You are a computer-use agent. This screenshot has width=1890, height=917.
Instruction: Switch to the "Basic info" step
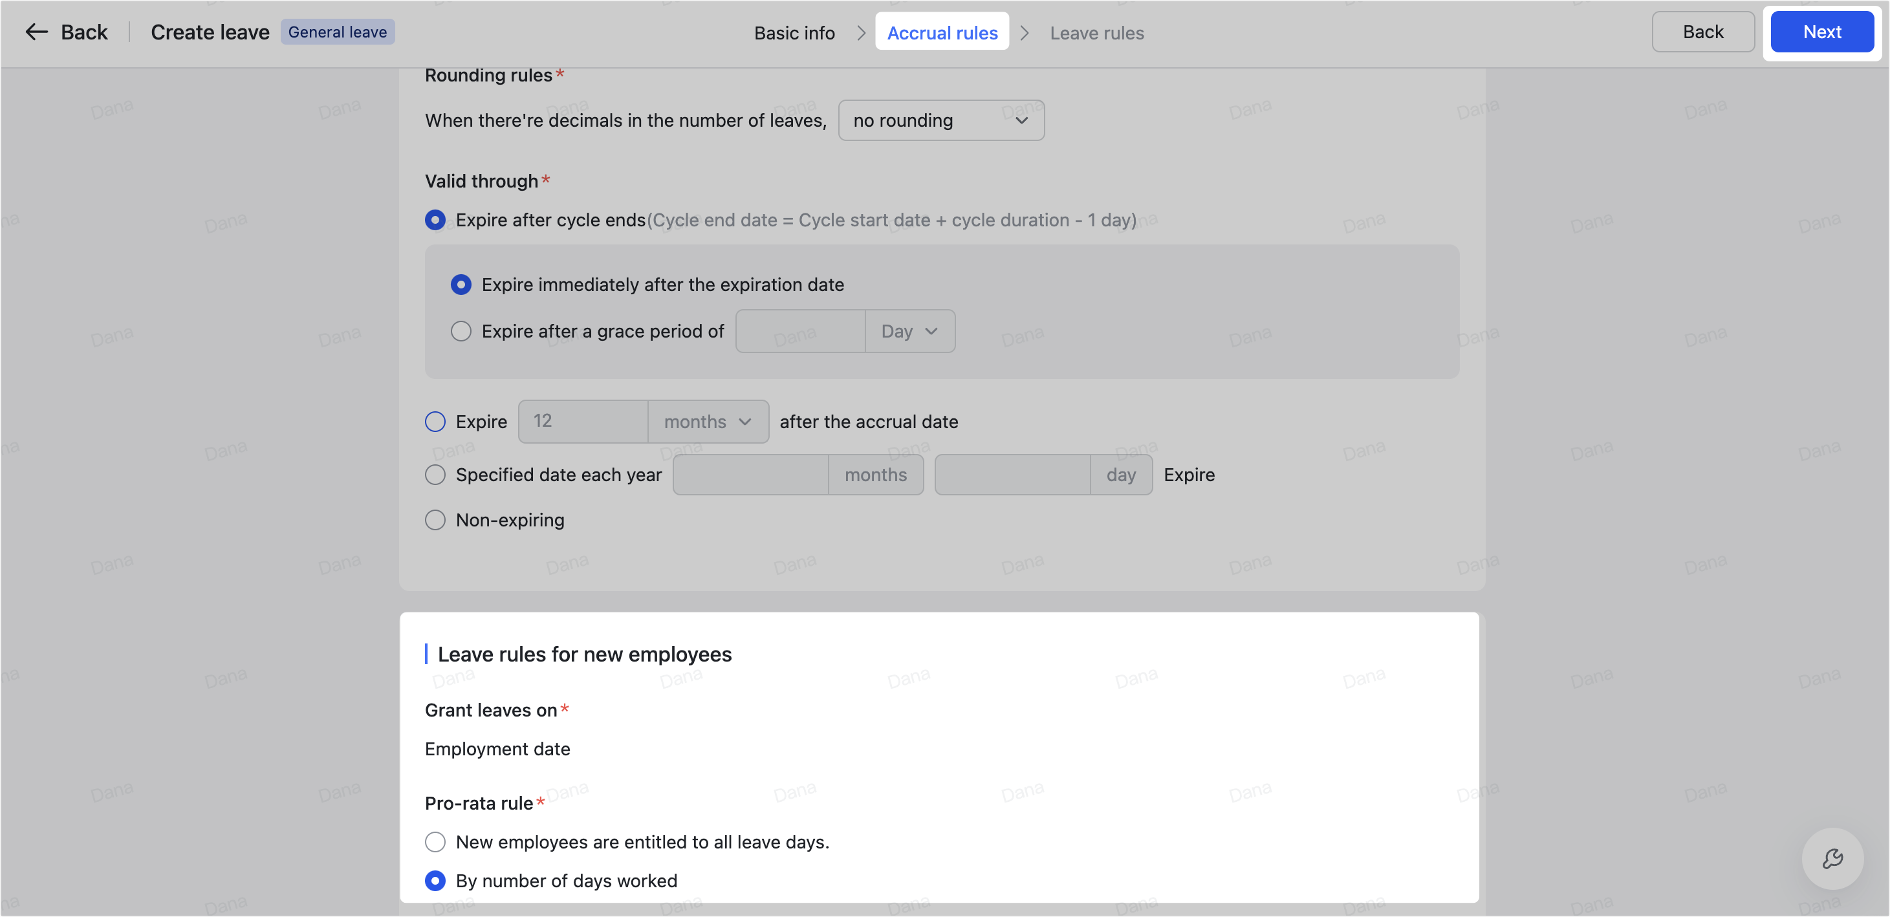(x=794, y=32)
